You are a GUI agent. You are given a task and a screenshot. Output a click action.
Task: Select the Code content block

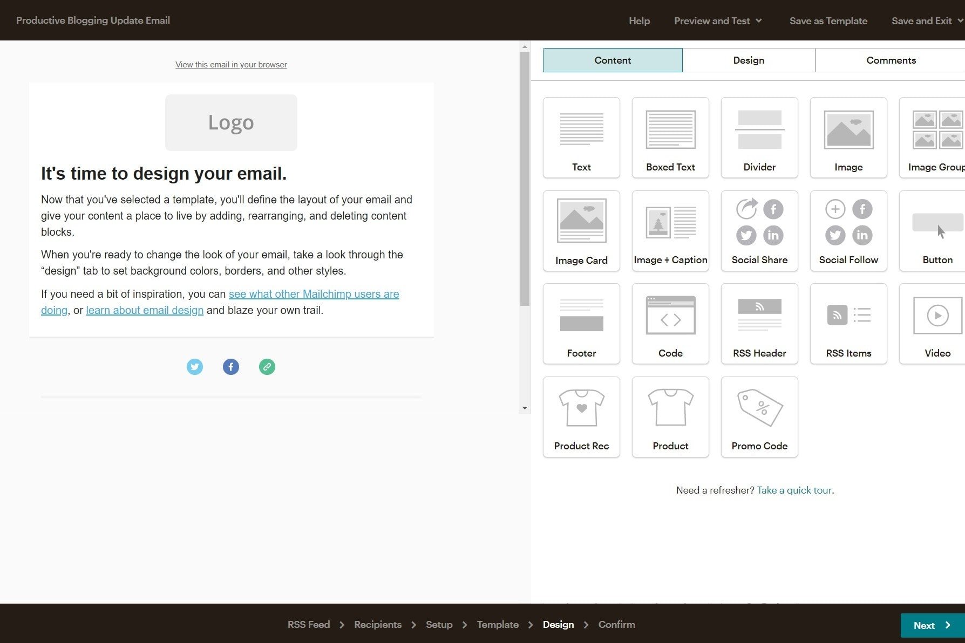[670, 324]
